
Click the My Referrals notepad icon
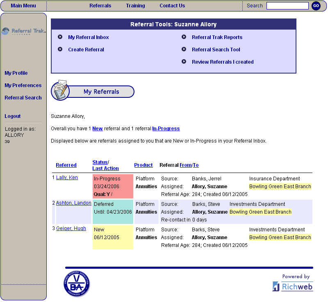(x=60, y=90)
